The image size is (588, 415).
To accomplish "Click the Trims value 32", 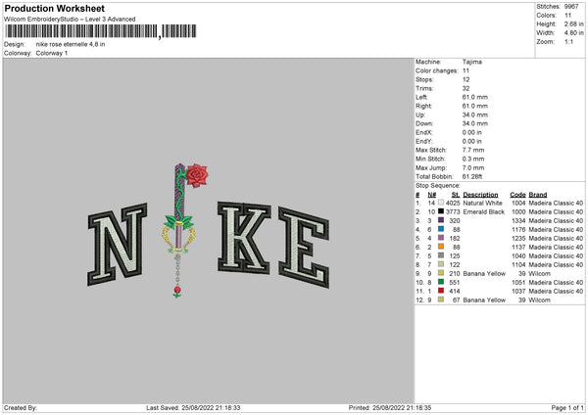I will (x=465, y=88).
